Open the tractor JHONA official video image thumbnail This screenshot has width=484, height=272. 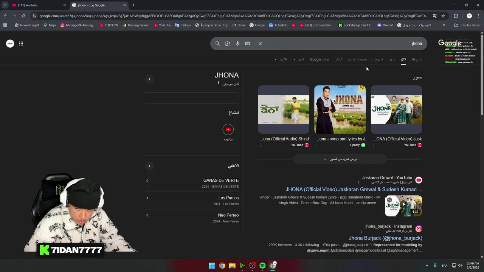pos(396,110)
